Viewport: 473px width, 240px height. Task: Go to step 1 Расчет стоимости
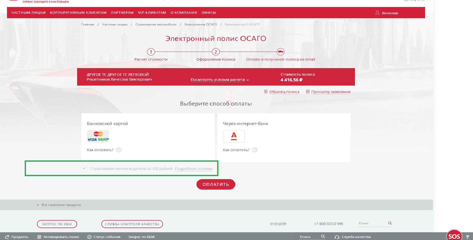pos(151,52)
